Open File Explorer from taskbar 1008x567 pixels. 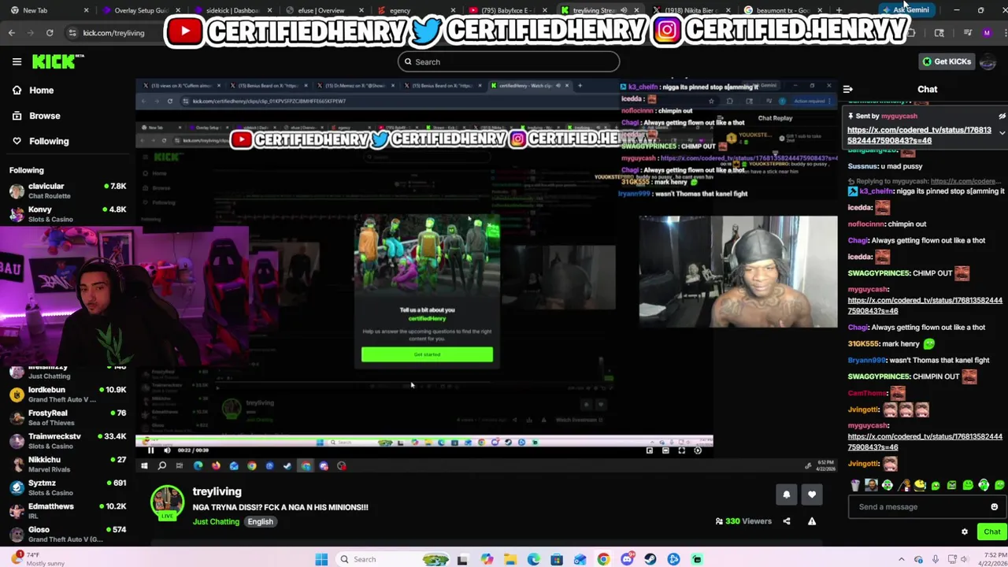(x=510, y=559)
